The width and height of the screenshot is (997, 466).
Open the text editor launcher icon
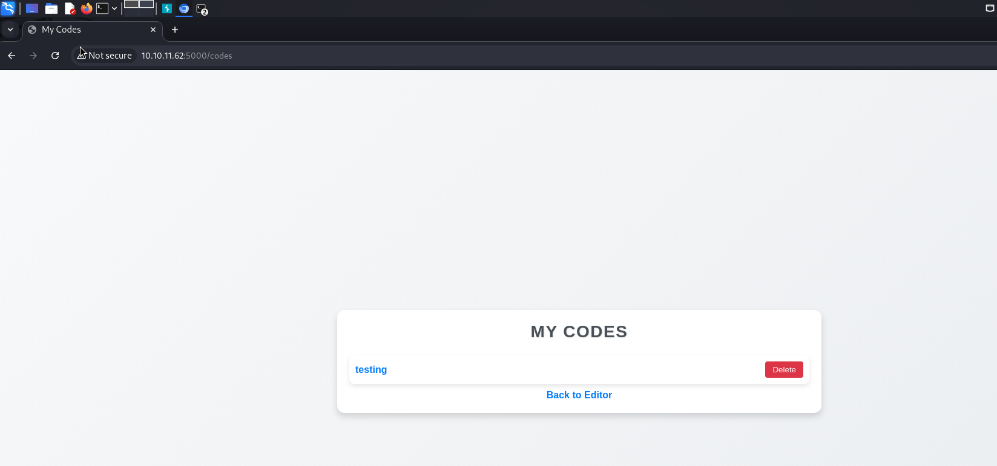(x=70, y=8)
